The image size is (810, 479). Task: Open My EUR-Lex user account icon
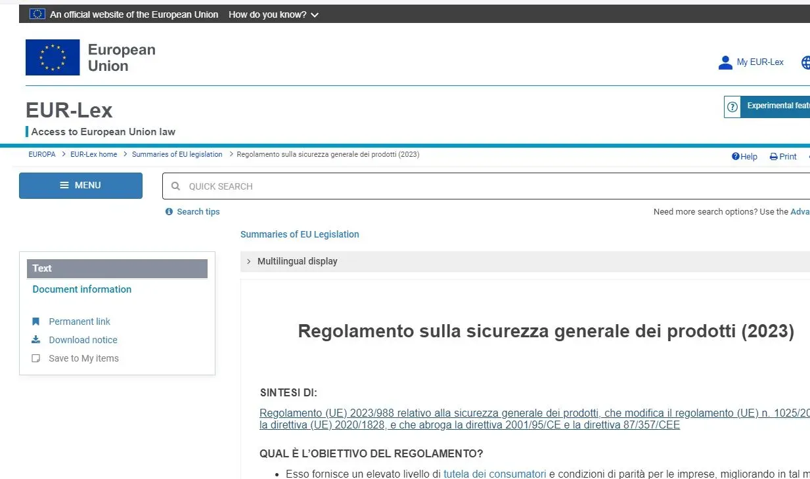[725, 62]
